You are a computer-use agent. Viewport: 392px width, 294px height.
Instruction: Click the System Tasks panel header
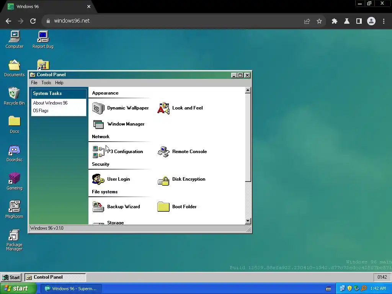coord(59,93)
